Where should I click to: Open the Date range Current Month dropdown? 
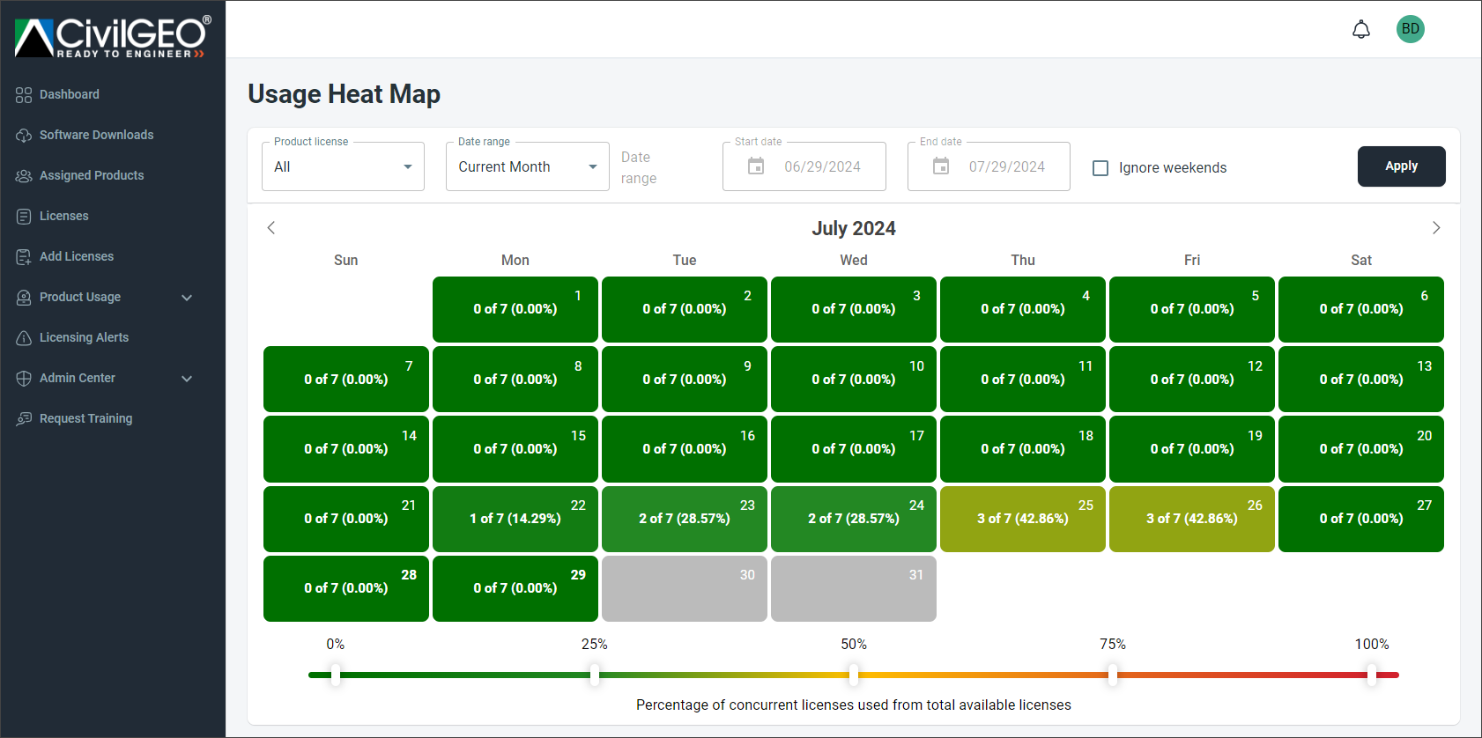coord(528,166)
